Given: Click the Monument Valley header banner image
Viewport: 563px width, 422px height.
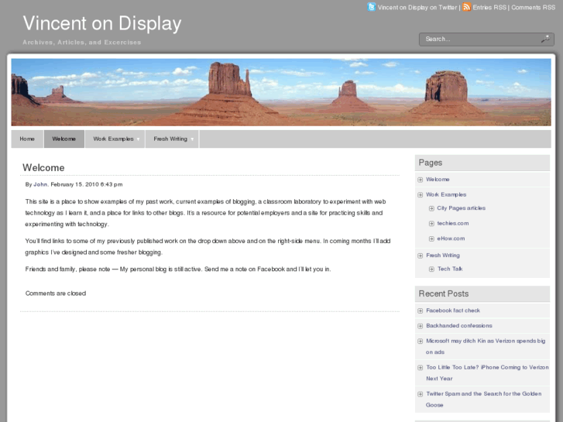Looking at the screenshot, I should (x=281, y=92).
